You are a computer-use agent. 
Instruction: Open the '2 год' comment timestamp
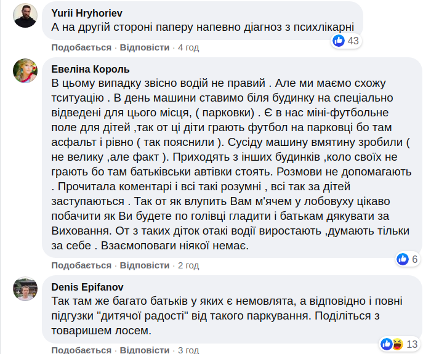tap(188, 265)
